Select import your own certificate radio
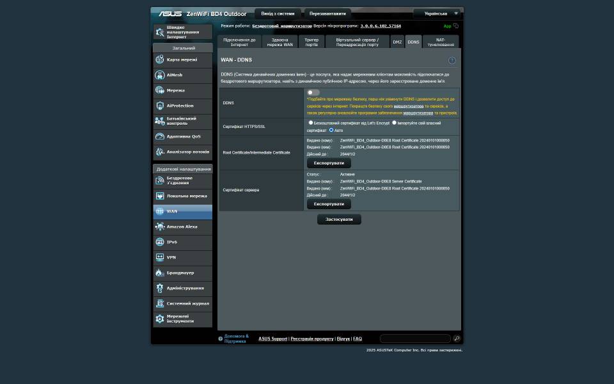Viewport: 614px width, 384px height. click(395, 122)
